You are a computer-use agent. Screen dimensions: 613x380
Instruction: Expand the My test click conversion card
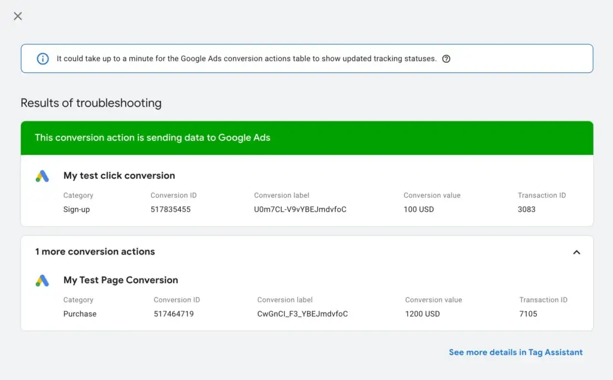pos(119,175)
